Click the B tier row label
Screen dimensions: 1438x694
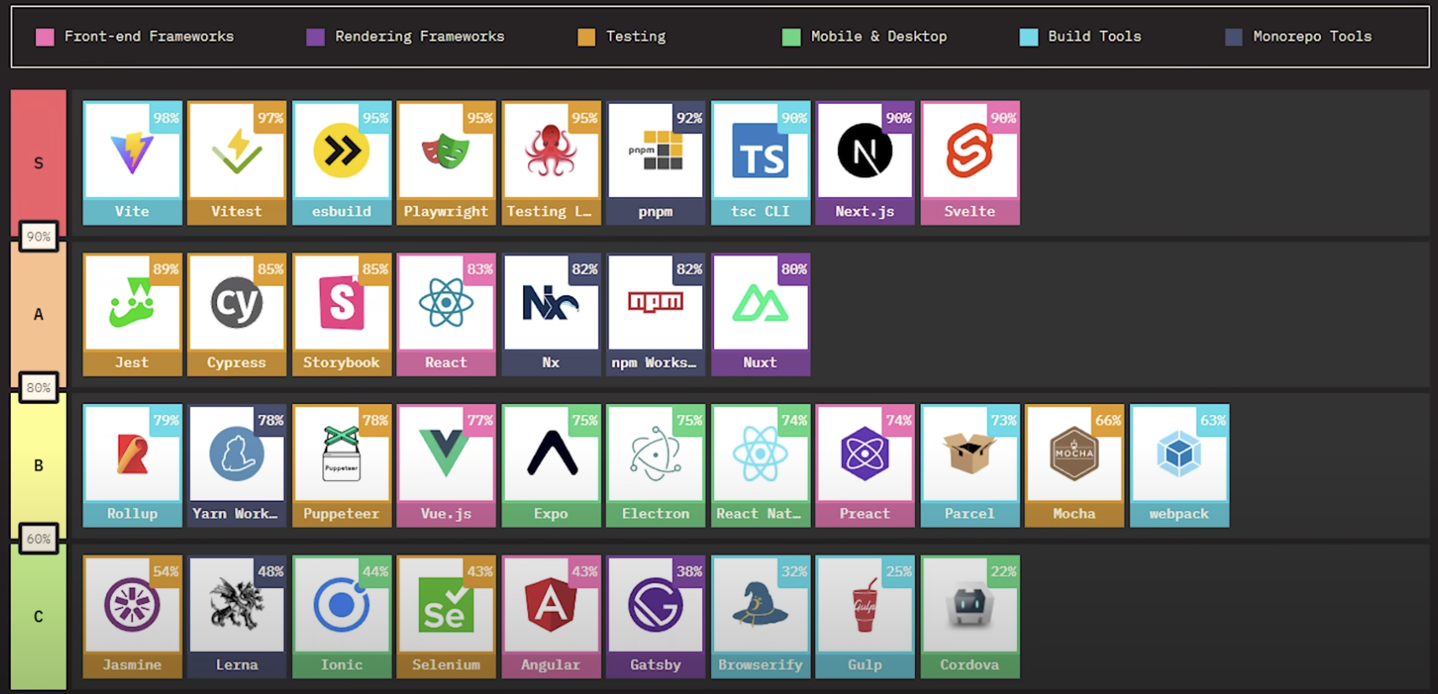tap(39, 466)
